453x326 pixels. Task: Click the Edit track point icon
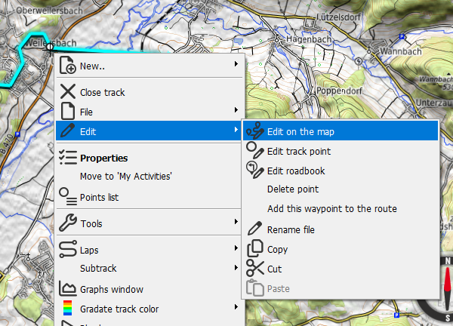tap(254, 151)
